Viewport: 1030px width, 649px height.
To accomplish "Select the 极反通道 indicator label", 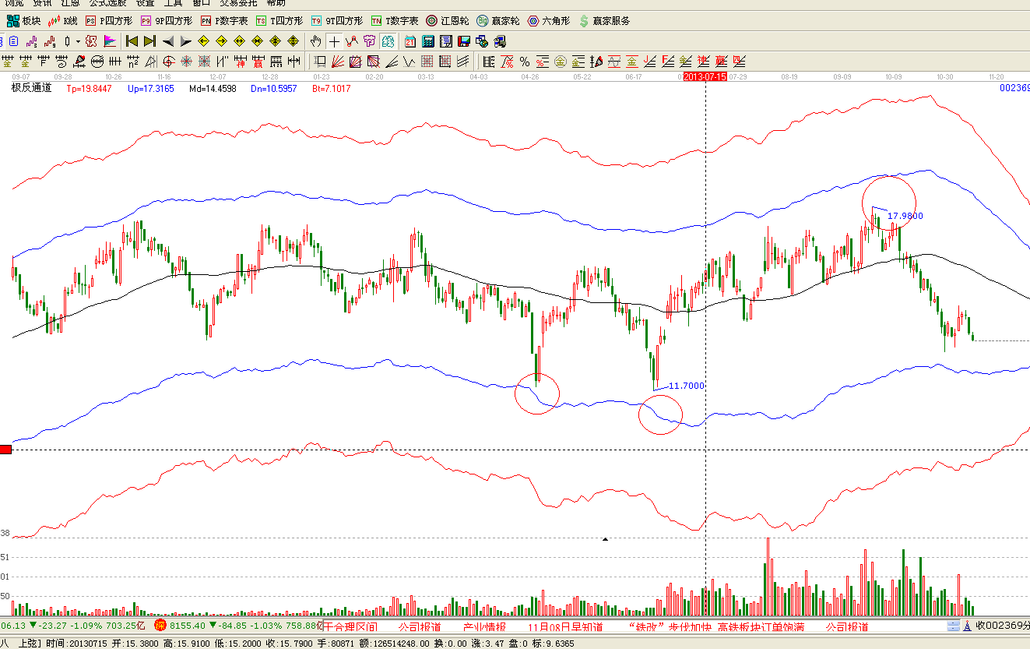I will (31, 88).
